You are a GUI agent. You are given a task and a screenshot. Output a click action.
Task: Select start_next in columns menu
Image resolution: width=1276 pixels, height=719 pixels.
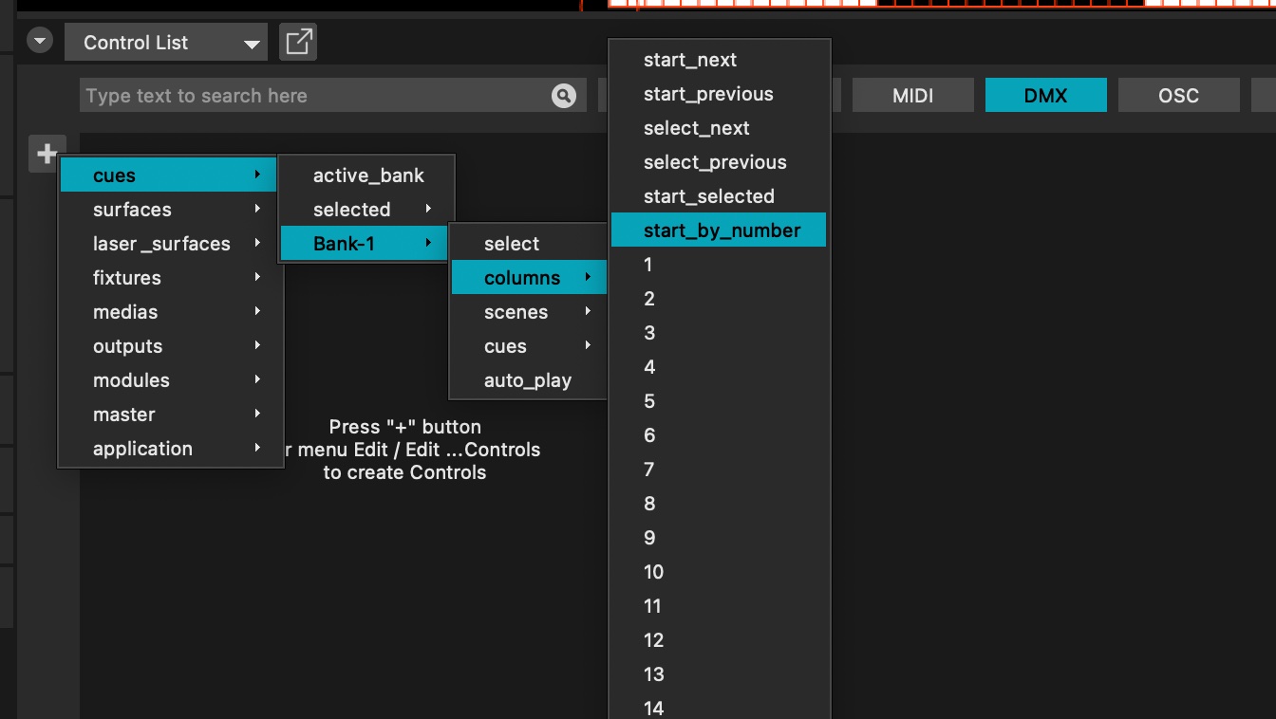719,60
